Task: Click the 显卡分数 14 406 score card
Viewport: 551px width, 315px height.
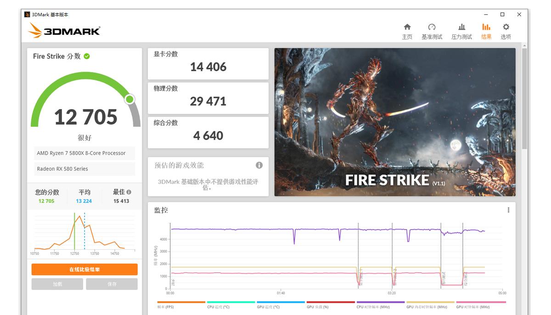Action: (208, 64)
